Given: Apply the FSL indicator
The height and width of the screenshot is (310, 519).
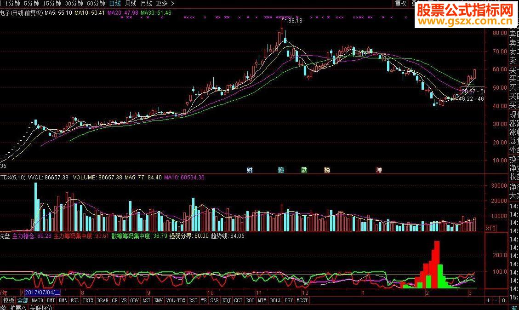Looking at the screenshot, I should point(75,300).
